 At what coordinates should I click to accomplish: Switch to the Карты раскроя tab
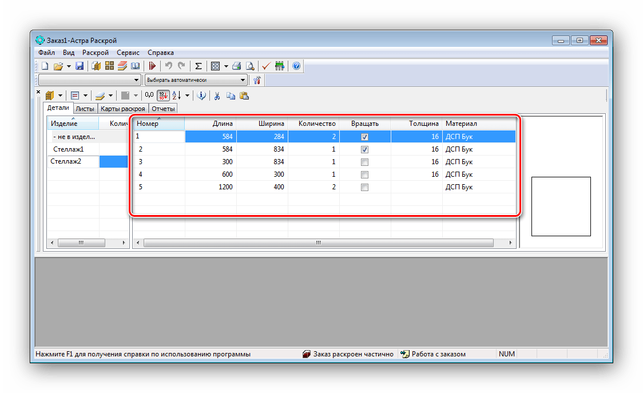123,109
